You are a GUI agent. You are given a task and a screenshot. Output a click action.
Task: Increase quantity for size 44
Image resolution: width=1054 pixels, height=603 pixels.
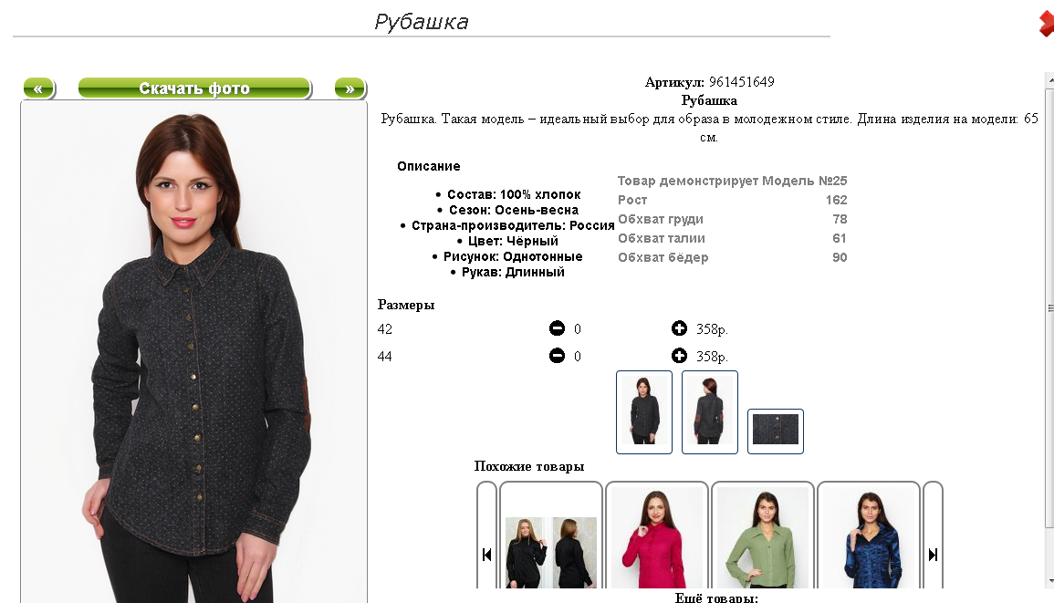[679, 356]
